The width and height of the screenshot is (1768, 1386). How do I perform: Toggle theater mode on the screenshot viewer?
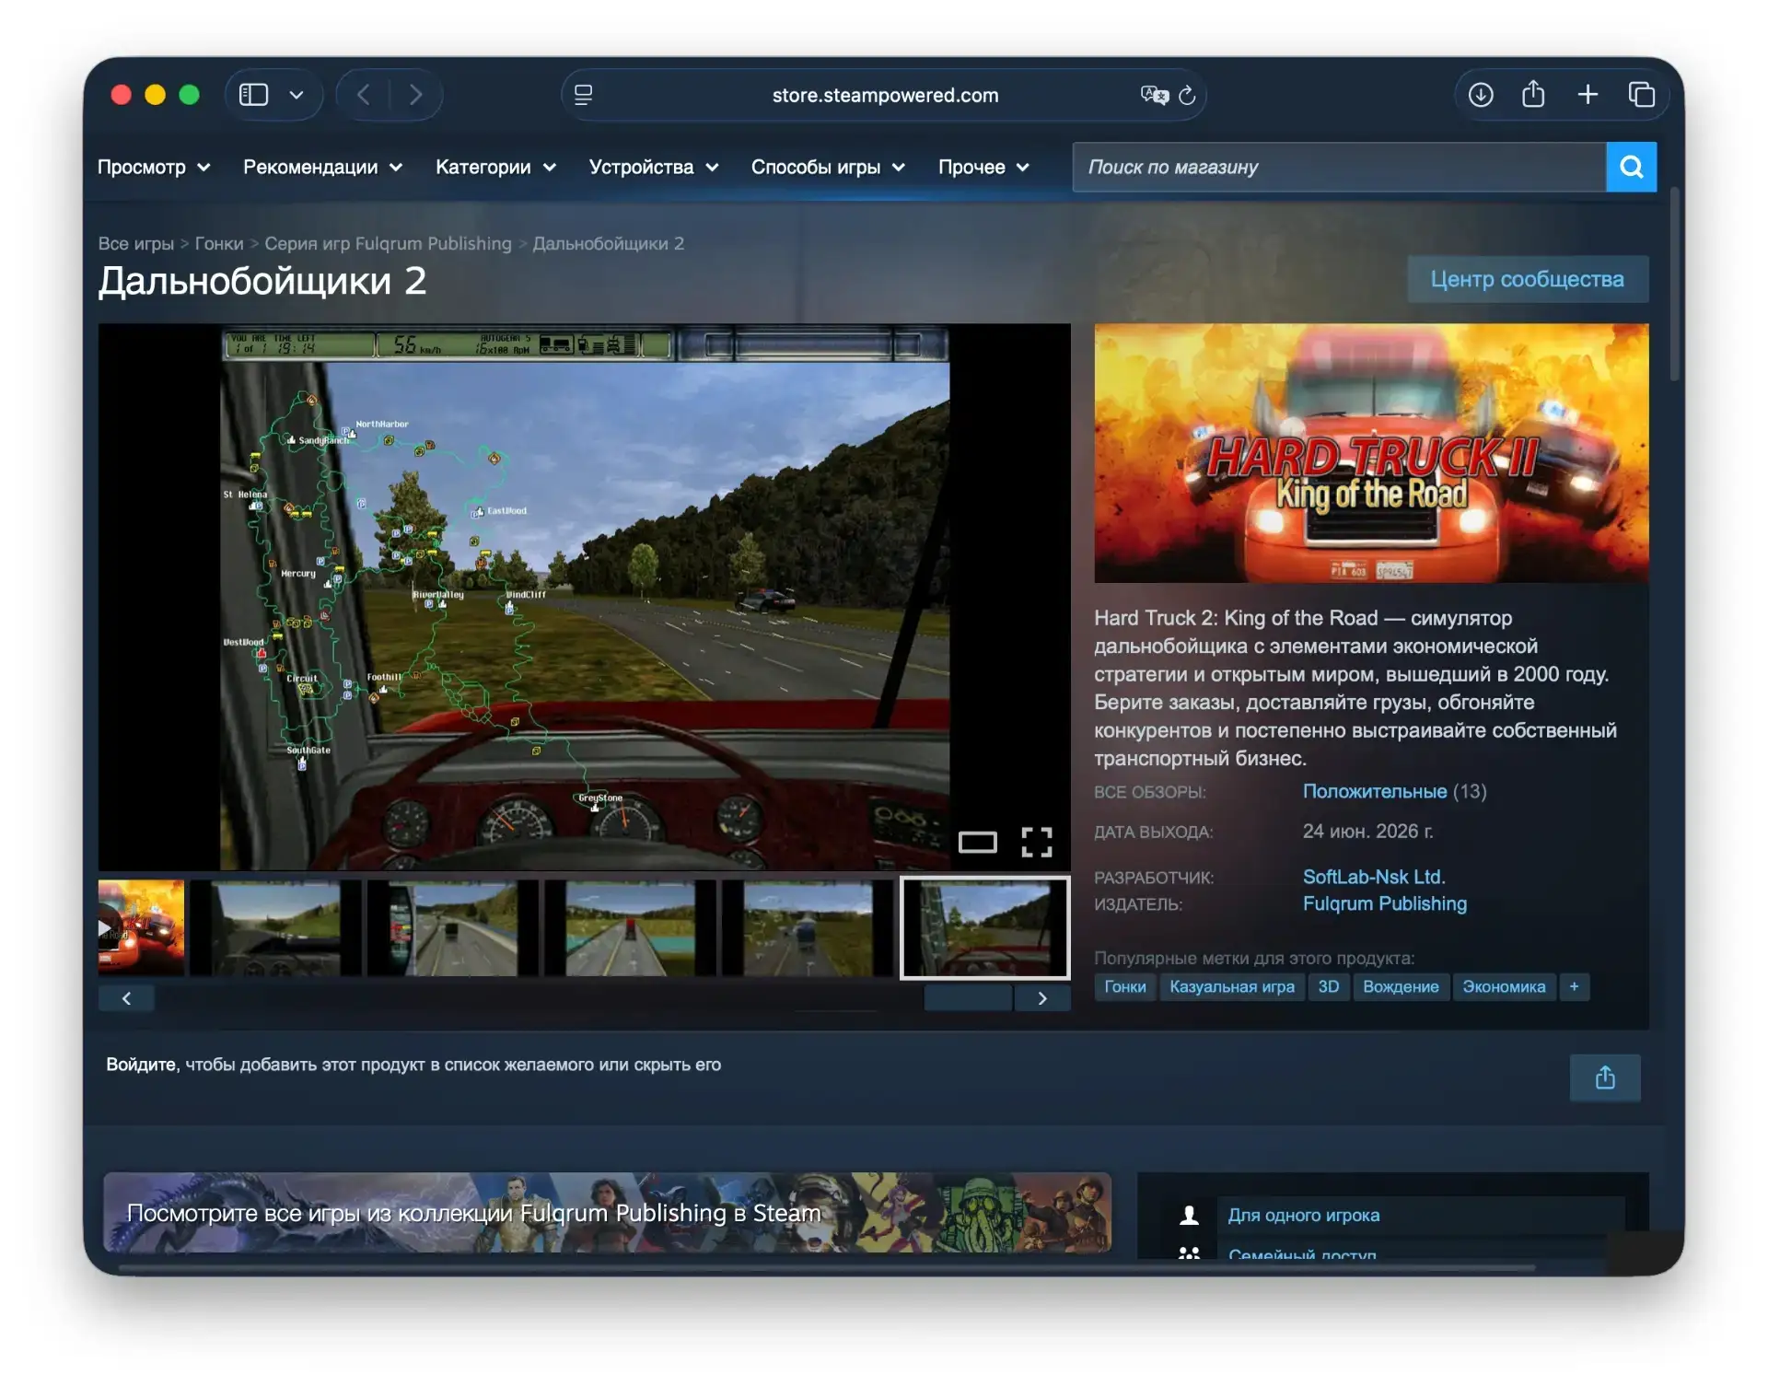click(x=977, y=842)
